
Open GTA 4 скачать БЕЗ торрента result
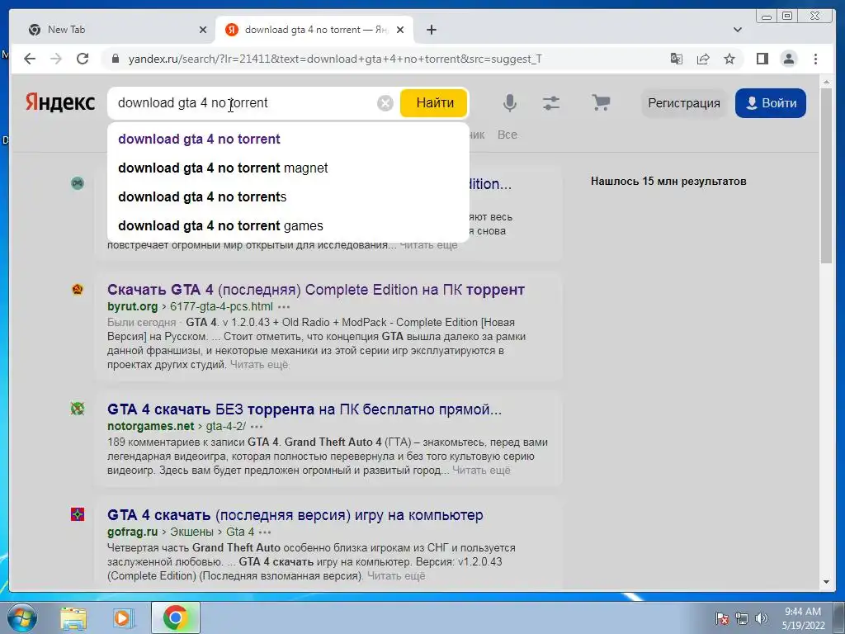coord(304,409)
